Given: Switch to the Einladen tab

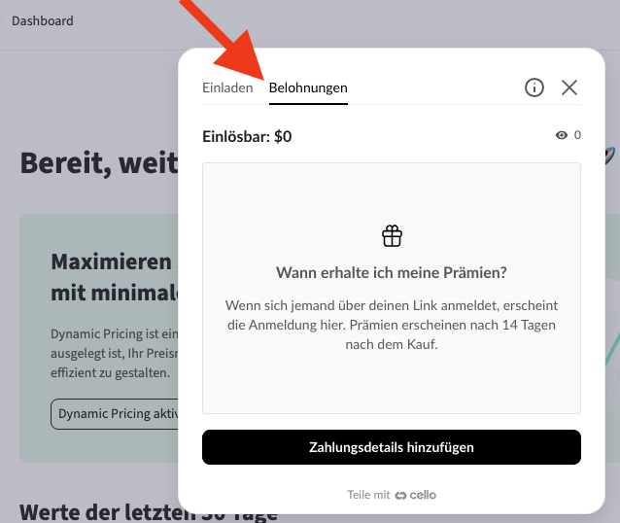Looking at the screenshot, I should 227,87.
